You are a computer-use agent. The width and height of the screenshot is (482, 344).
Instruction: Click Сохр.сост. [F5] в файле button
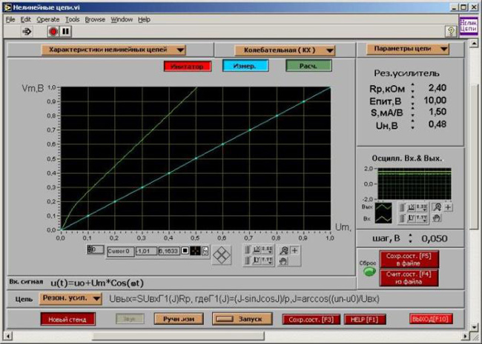coord(409,260)
